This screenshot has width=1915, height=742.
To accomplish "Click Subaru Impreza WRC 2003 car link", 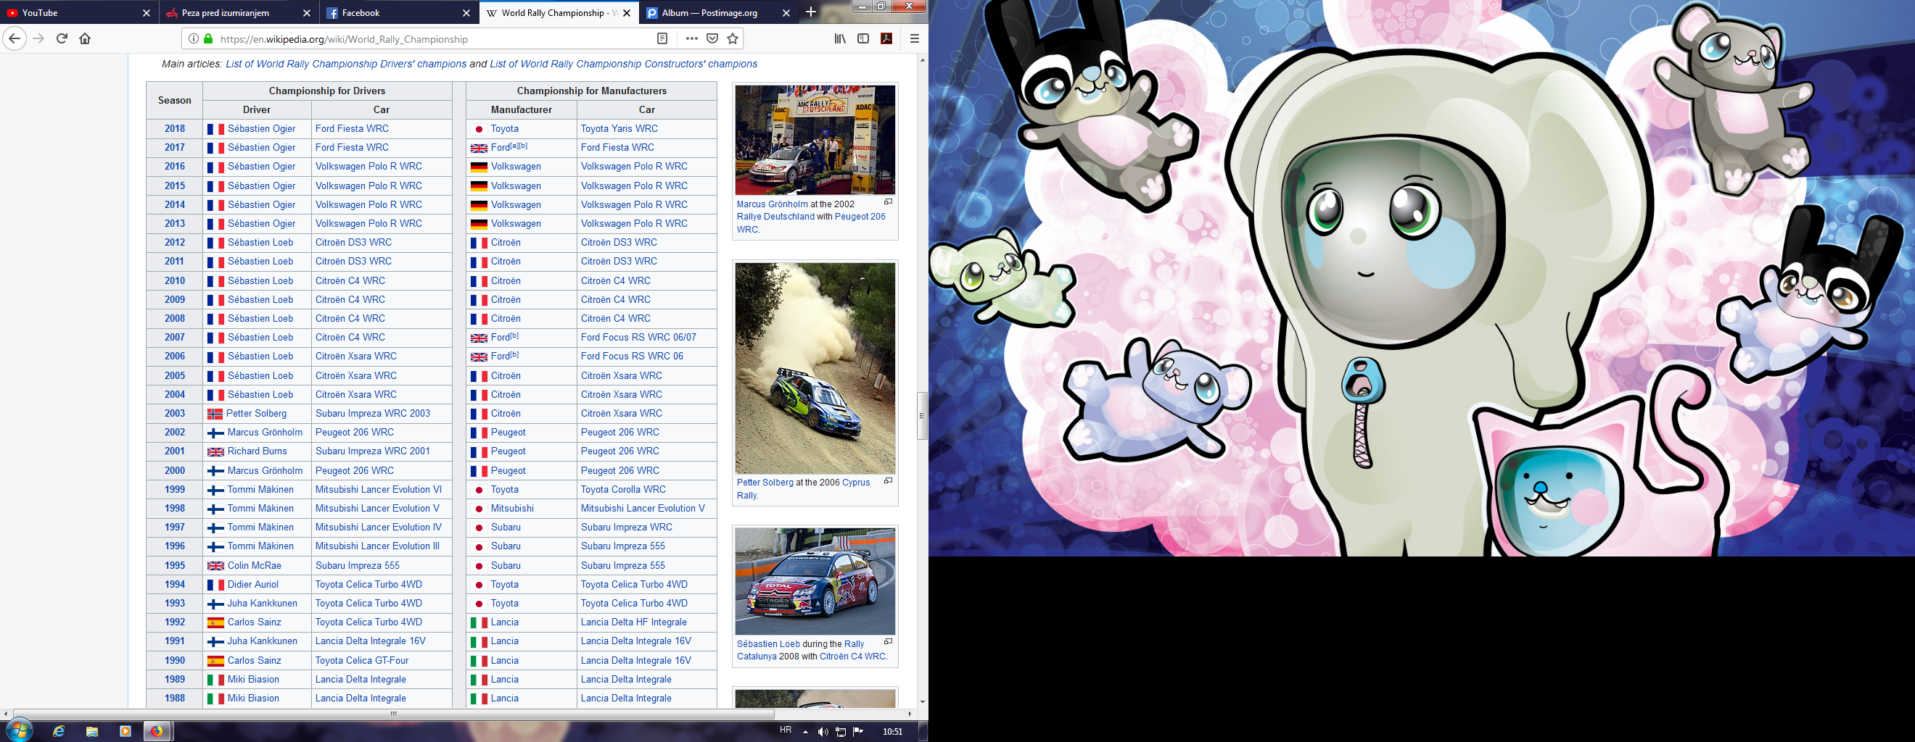I will click(372, 413).
